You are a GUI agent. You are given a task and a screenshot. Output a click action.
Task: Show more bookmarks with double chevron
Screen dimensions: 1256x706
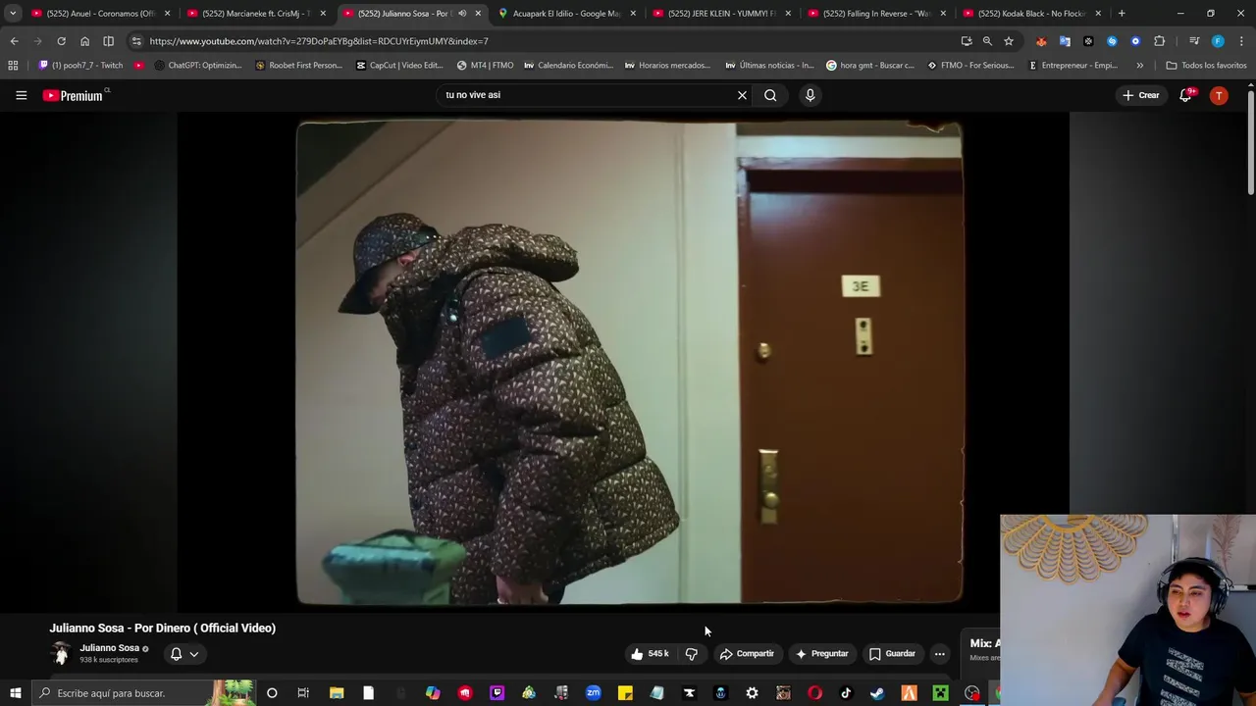click(x=1139, y=66)
